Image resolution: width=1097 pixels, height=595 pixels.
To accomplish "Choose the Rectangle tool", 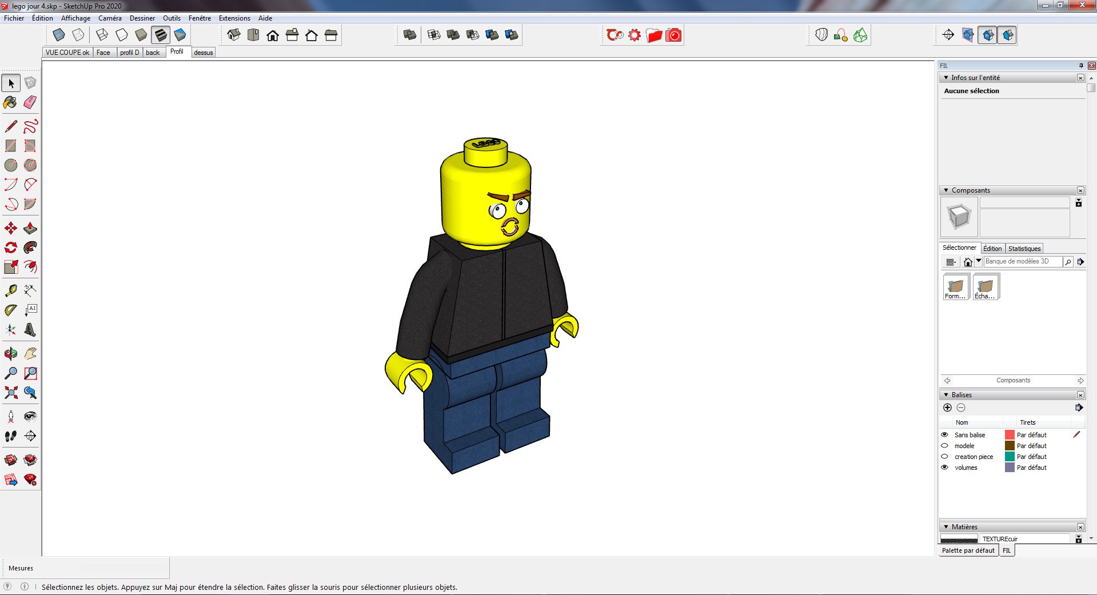I will tap(11, 146).
